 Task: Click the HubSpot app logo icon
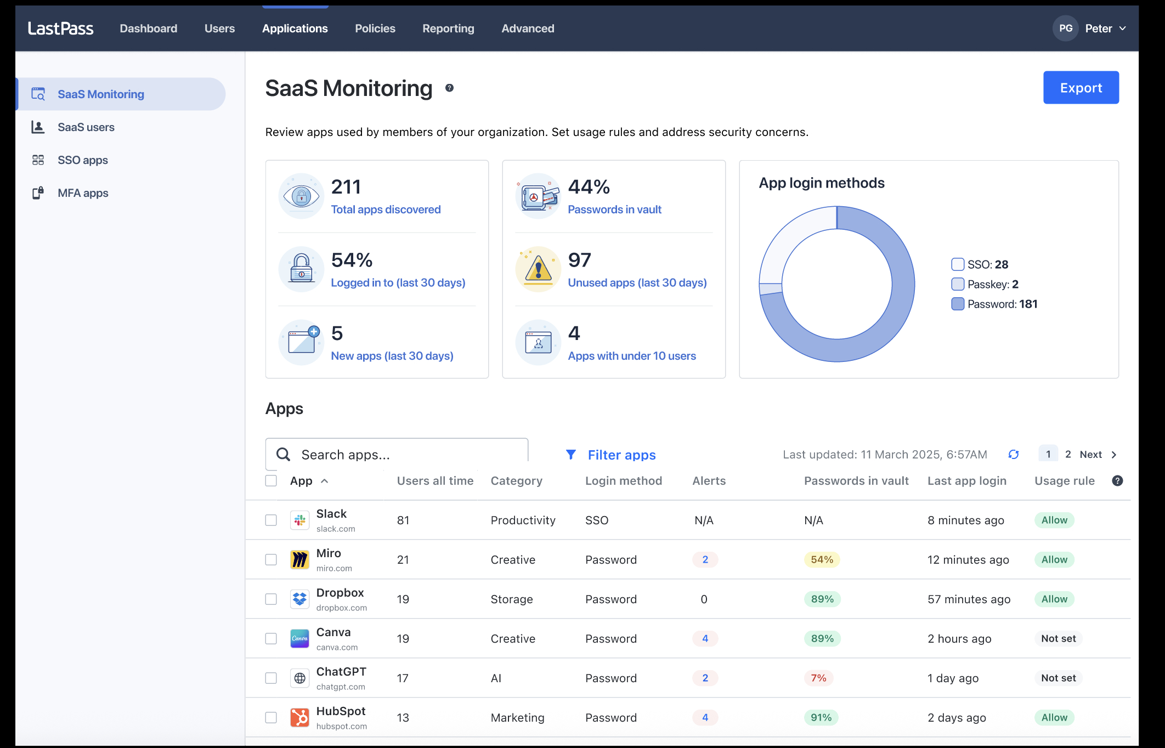pos(299,717)
